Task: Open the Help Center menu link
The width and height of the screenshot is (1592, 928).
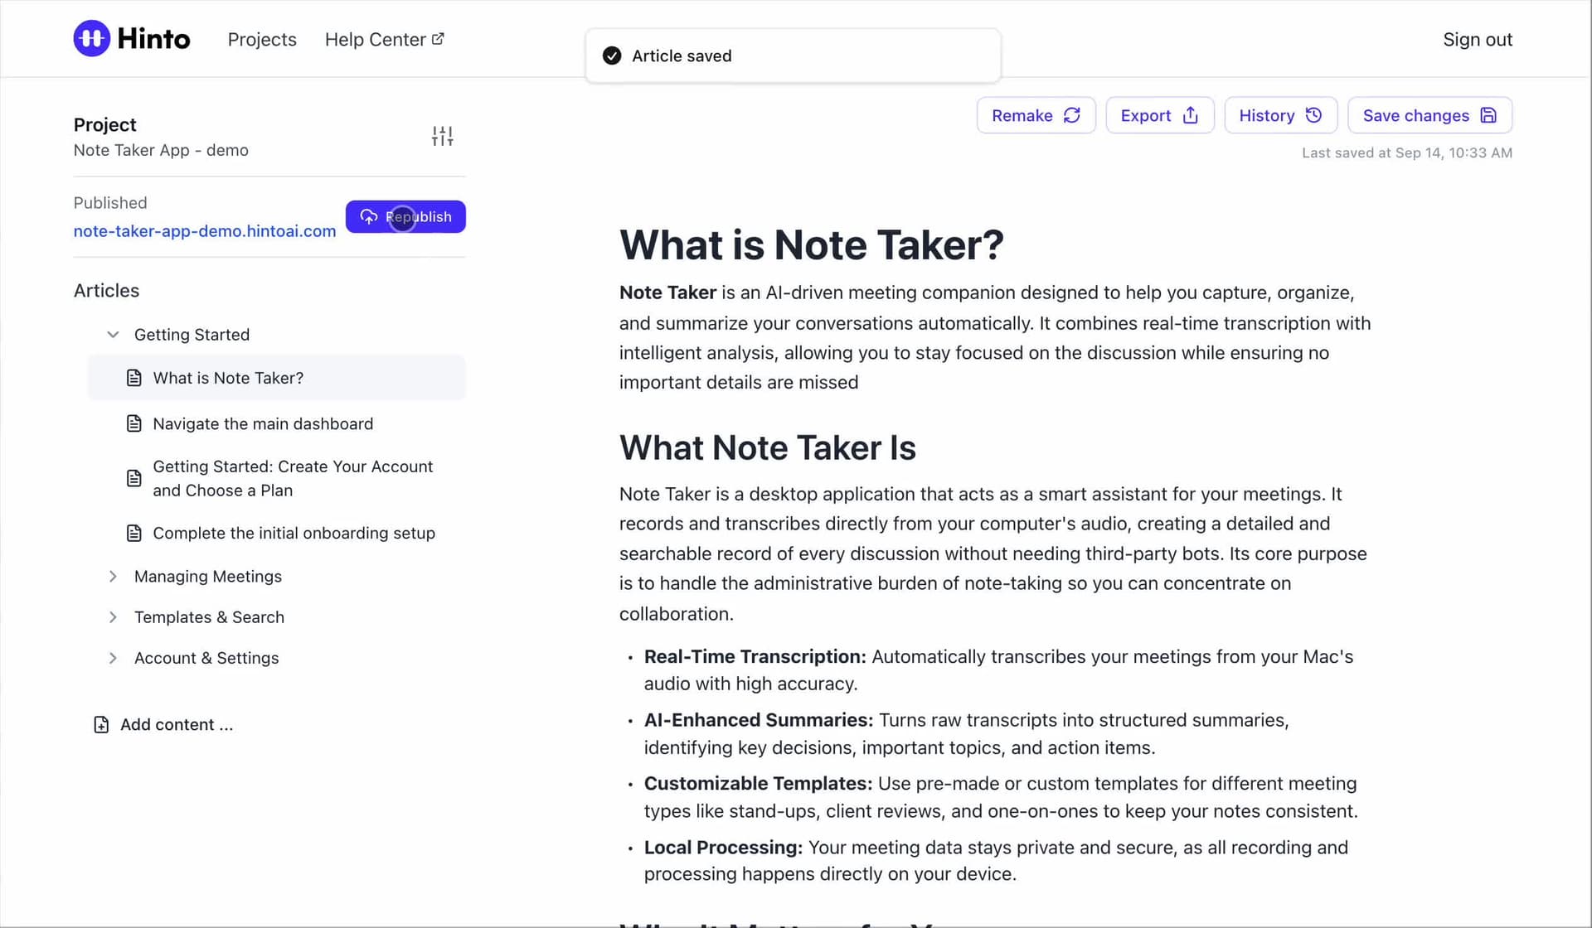Action: coord(375,40)
